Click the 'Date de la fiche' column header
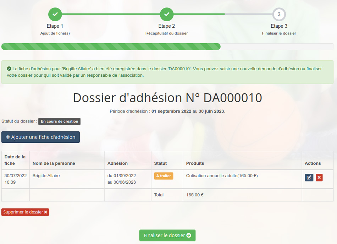This screenshot has width=337, height=244. (16, 160)
